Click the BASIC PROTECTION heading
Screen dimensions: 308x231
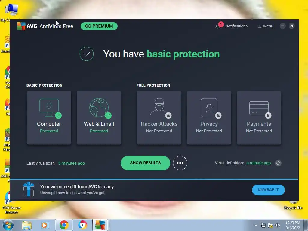(x=45, y=85)
